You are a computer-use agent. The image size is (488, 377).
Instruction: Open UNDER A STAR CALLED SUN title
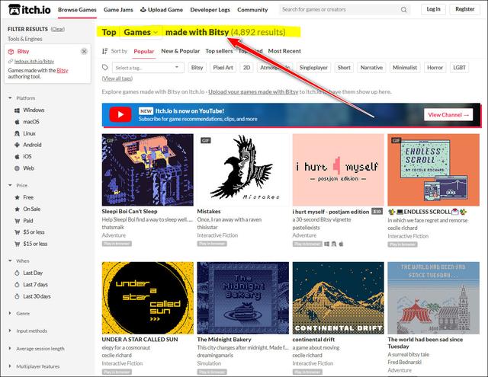click(x=140, y=340)
